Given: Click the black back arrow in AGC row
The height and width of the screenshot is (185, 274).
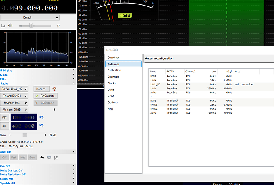Looking at the screenshot, I should 42,157.
